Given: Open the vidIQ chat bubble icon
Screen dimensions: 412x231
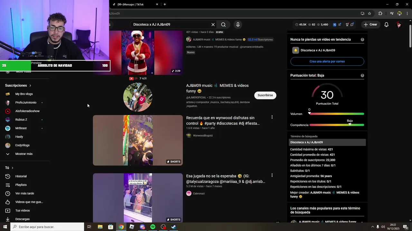Looking at the screenshot, I should coord(352,24).
